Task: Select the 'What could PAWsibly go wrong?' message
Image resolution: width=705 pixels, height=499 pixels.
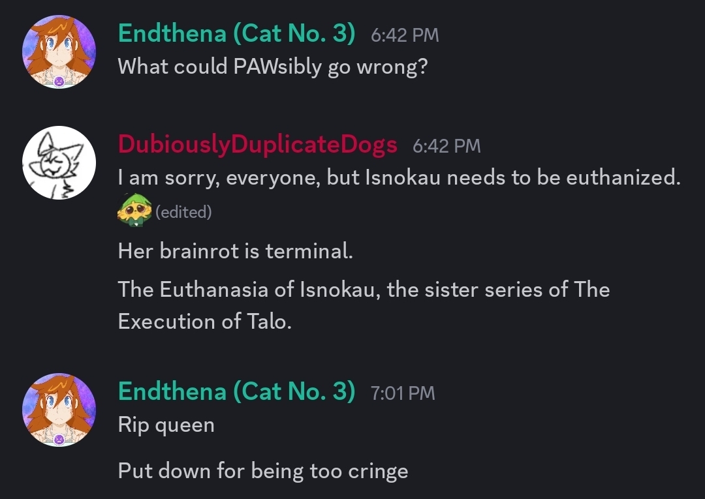Action: [x=272, y=67]
